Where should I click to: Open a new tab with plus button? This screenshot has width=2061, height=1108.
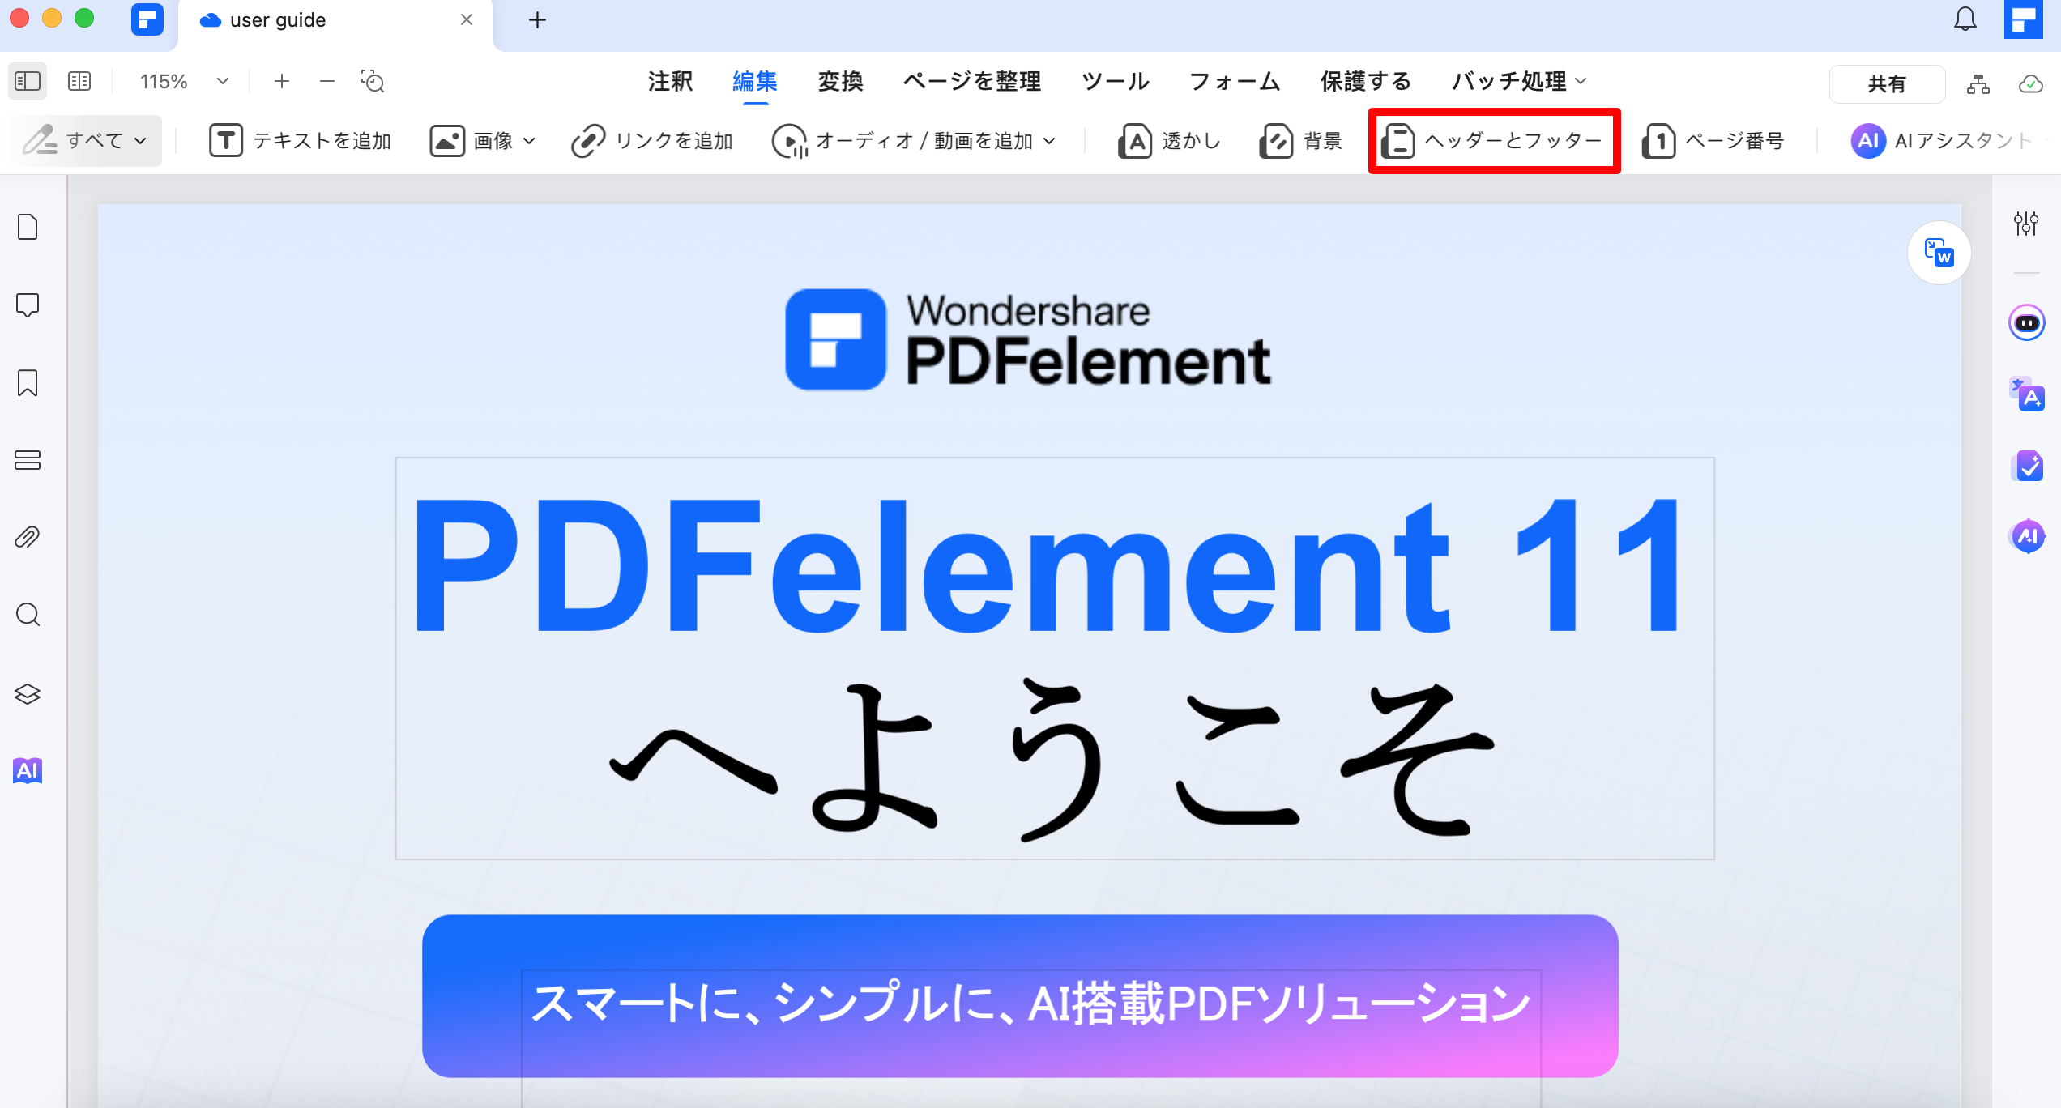[537, 19]
